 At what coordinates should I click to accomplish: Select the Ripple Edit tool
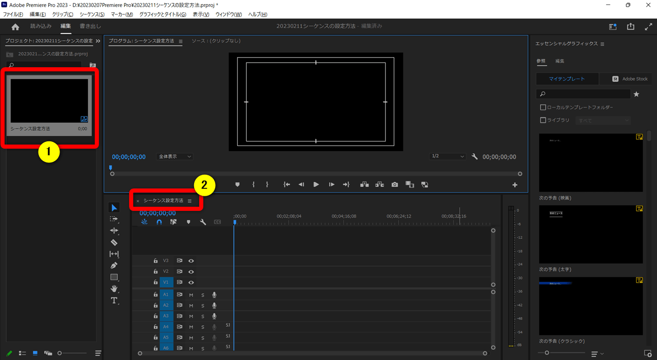tap(114, 231)
